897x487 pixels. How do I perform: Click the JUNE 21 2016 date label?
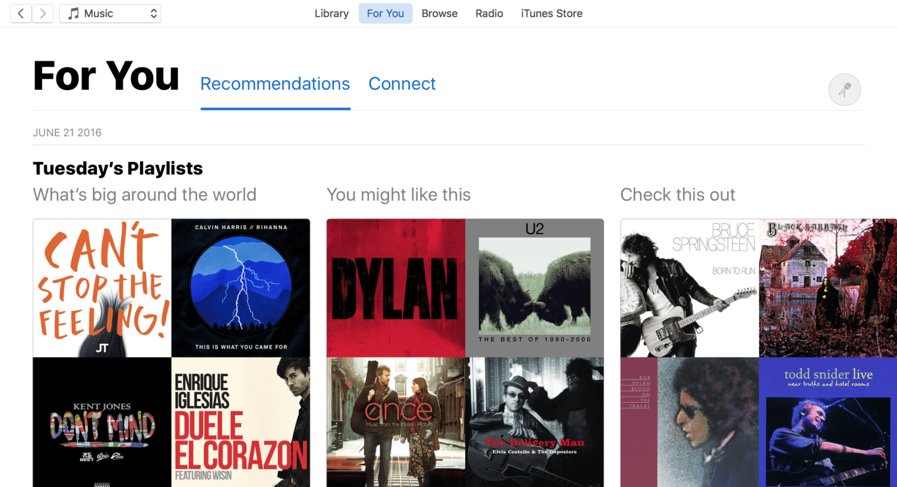click(67, 132)
